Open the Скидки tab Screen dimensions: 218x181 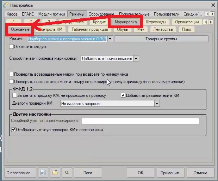(x=193, y=14)
